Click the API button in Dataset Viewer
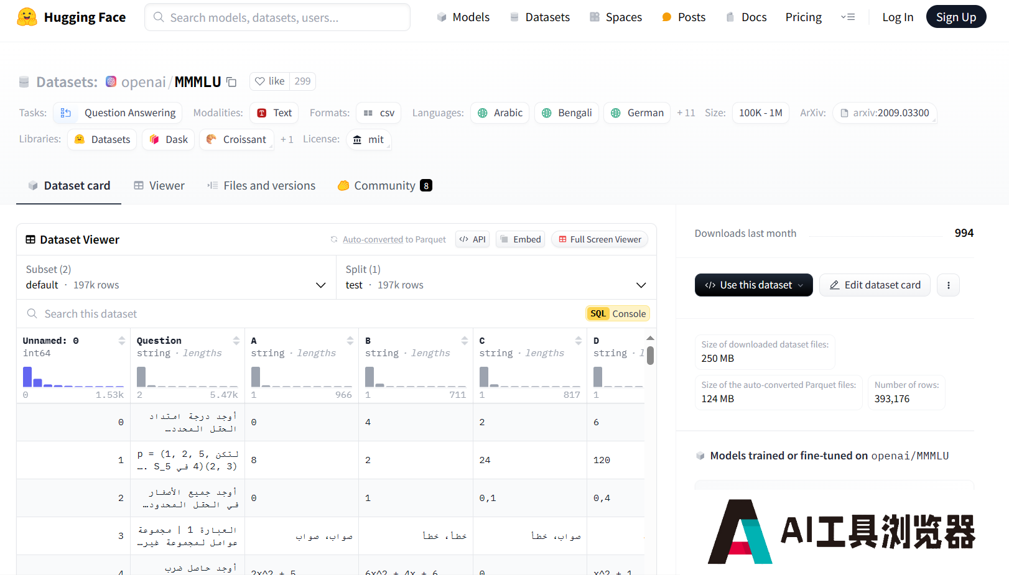The width and height of the screenshot is (1009, 575). [473, 239]
